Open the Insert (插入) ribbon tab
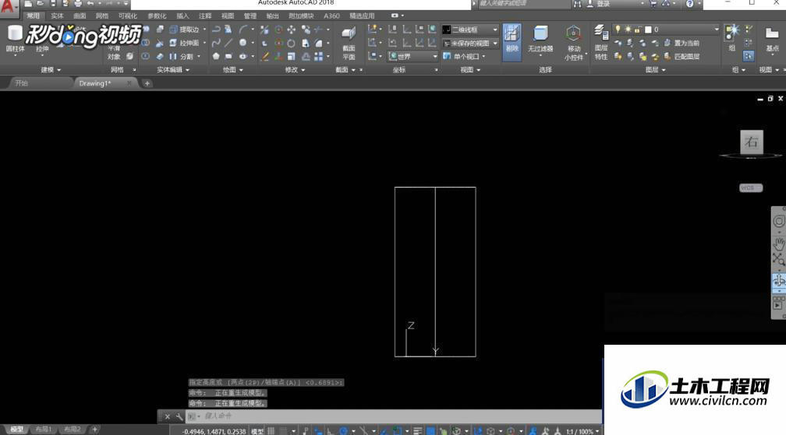The image size is (786, 435). 183,16
